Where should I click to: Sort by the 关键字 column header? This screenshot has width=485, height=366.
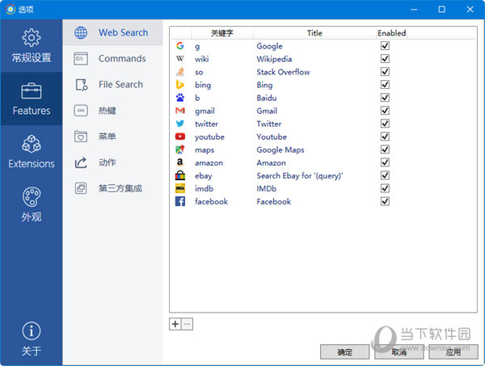coord(221,33)
